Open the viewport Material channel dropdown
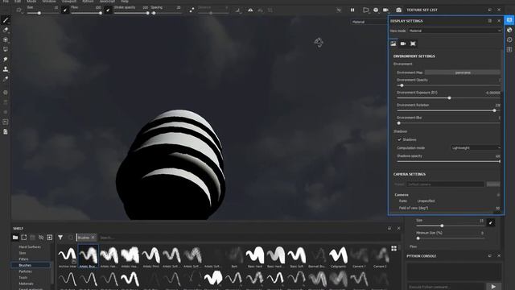This screenshot has width=515, height=290. click(x=369, y=22)
